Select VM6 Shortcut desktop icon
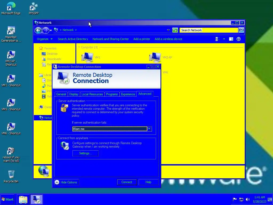Image resolution: width=273 pixels, height=205 pixels. click(x=11, y=129)
